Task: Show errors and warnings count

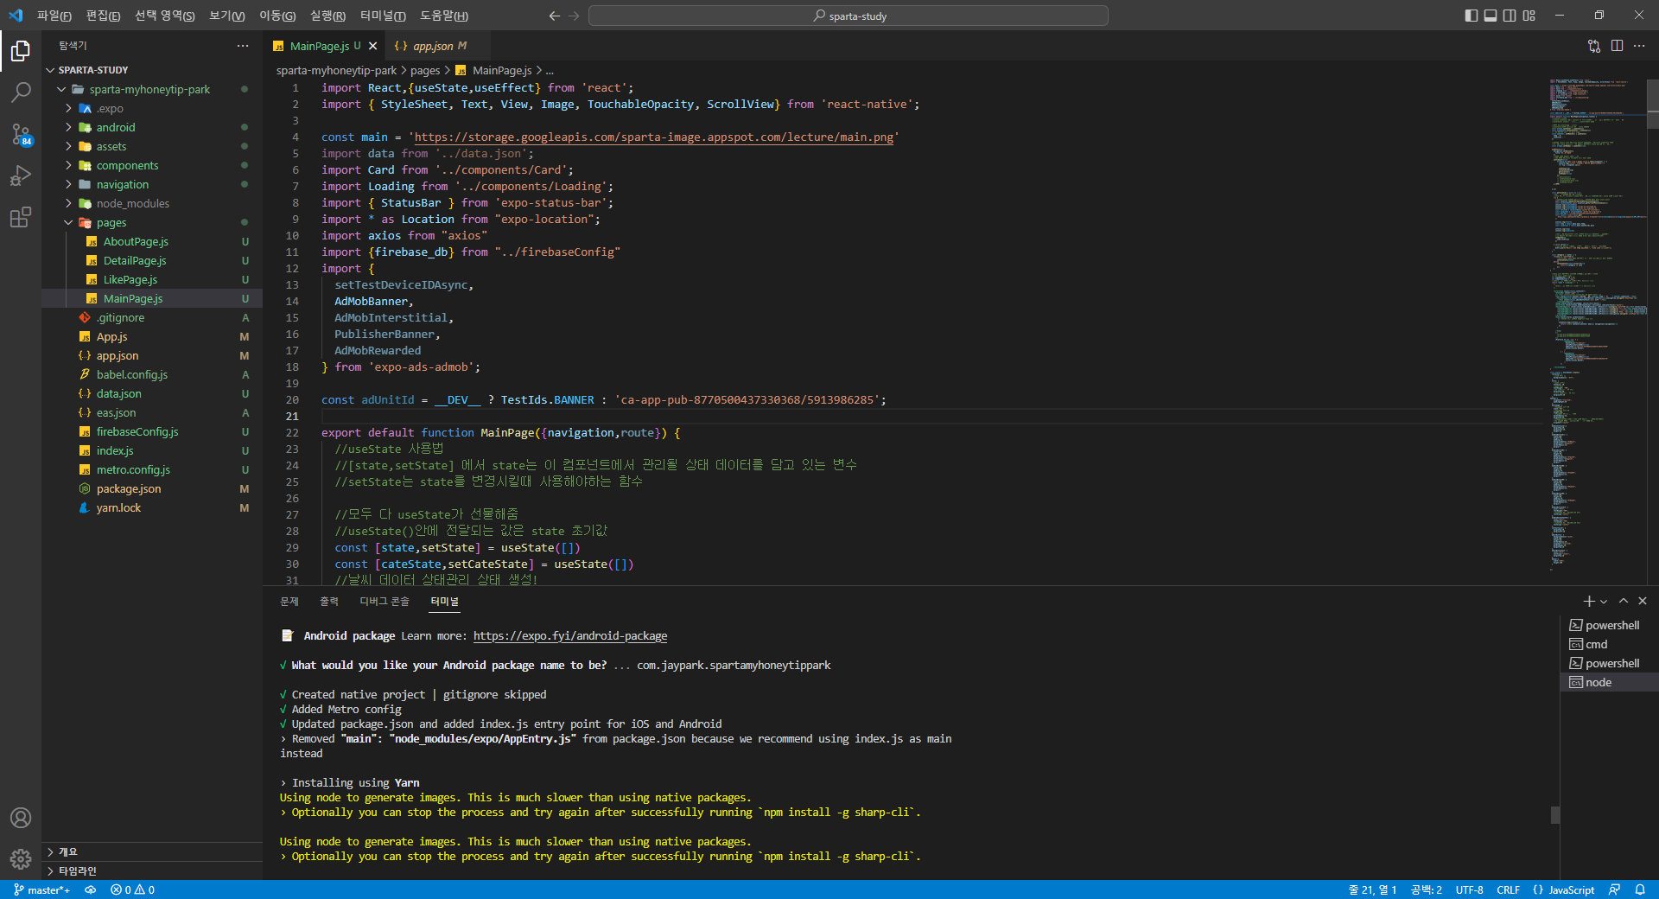Action: 132,889
